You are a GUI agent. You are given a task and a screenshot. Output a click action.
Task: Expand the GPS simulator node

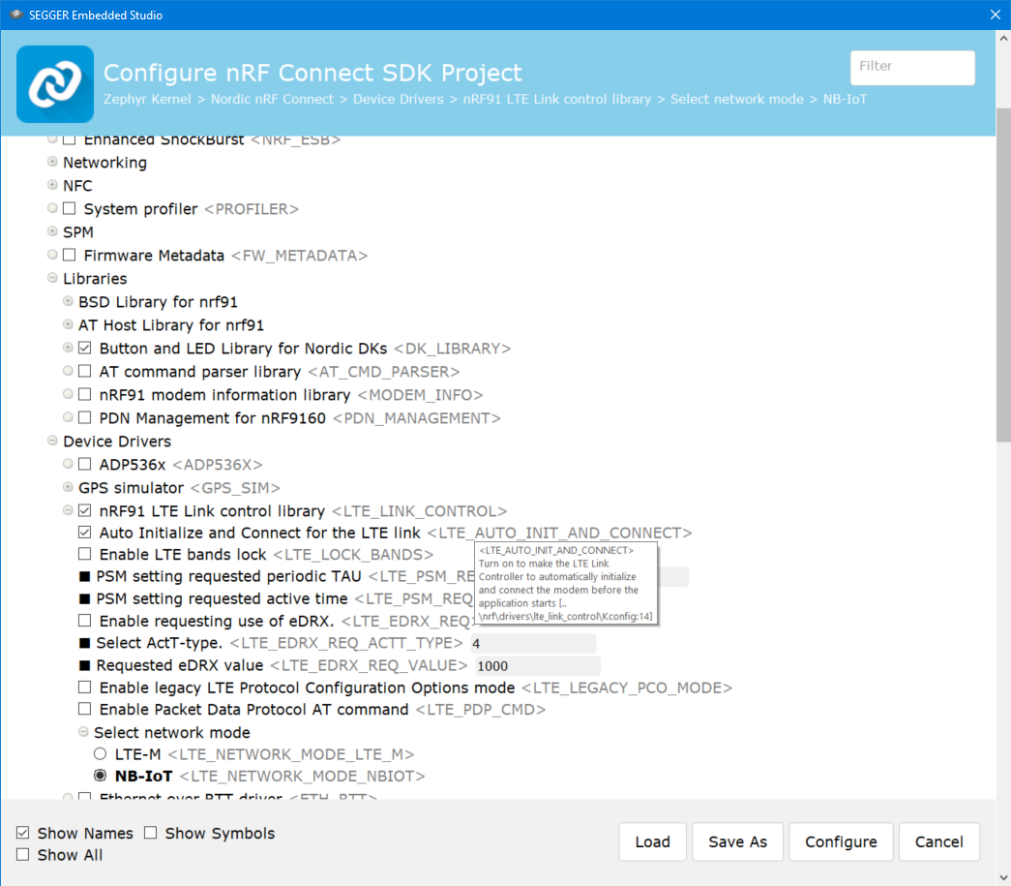[x=68, y=488]
